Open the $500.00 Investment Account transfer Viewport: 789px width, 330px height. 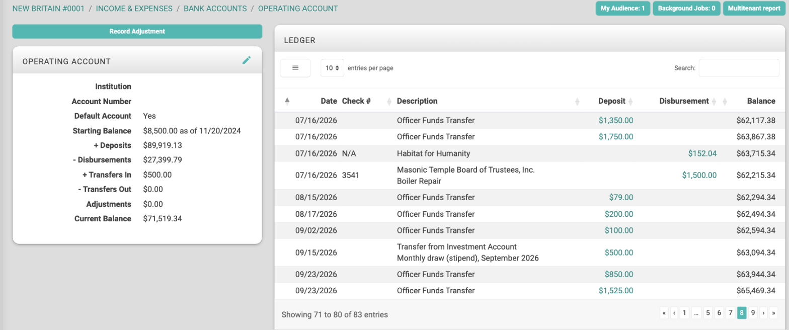(619, 252)
